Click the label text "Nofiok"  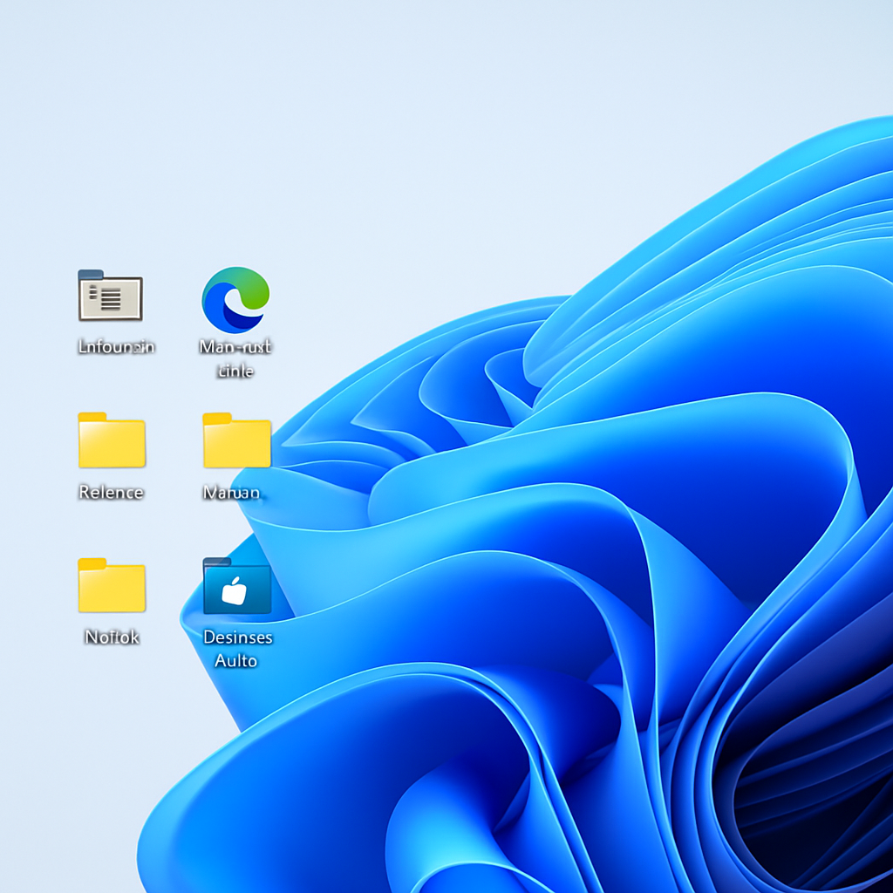tap(112, 637)
